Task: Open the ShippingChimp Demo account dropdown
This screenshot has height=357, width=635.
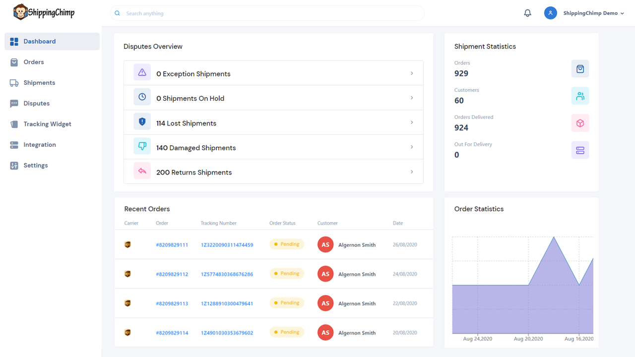Action: click(x=593, y=13)
